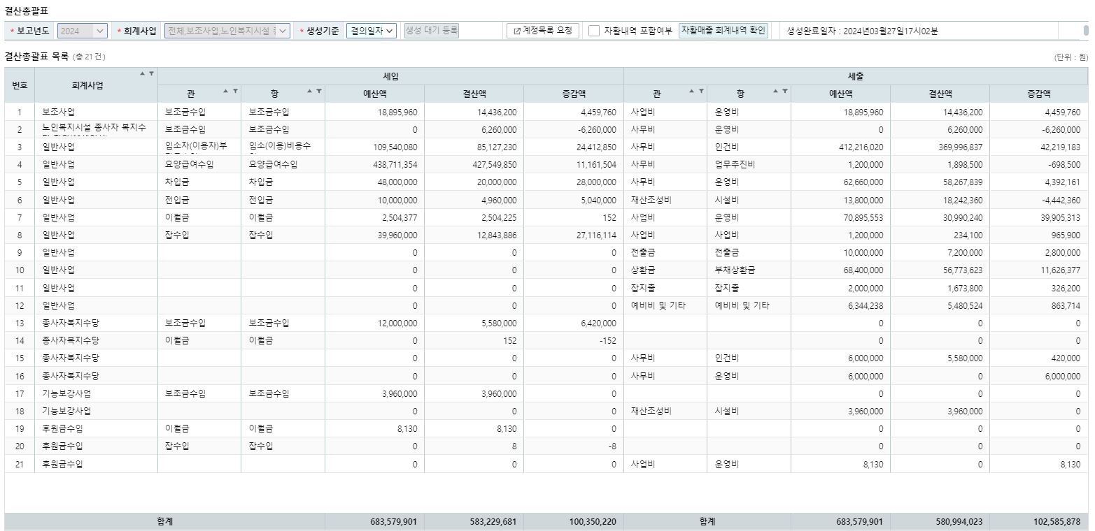Click the 생성 대기 등록 button
Image resolution: width=1095 pixels, height=531 pixels.
point(432,31)
